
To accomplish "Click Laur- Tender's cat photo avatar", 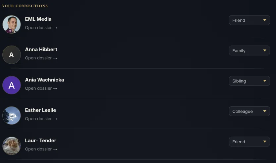I will coord(12,146).
